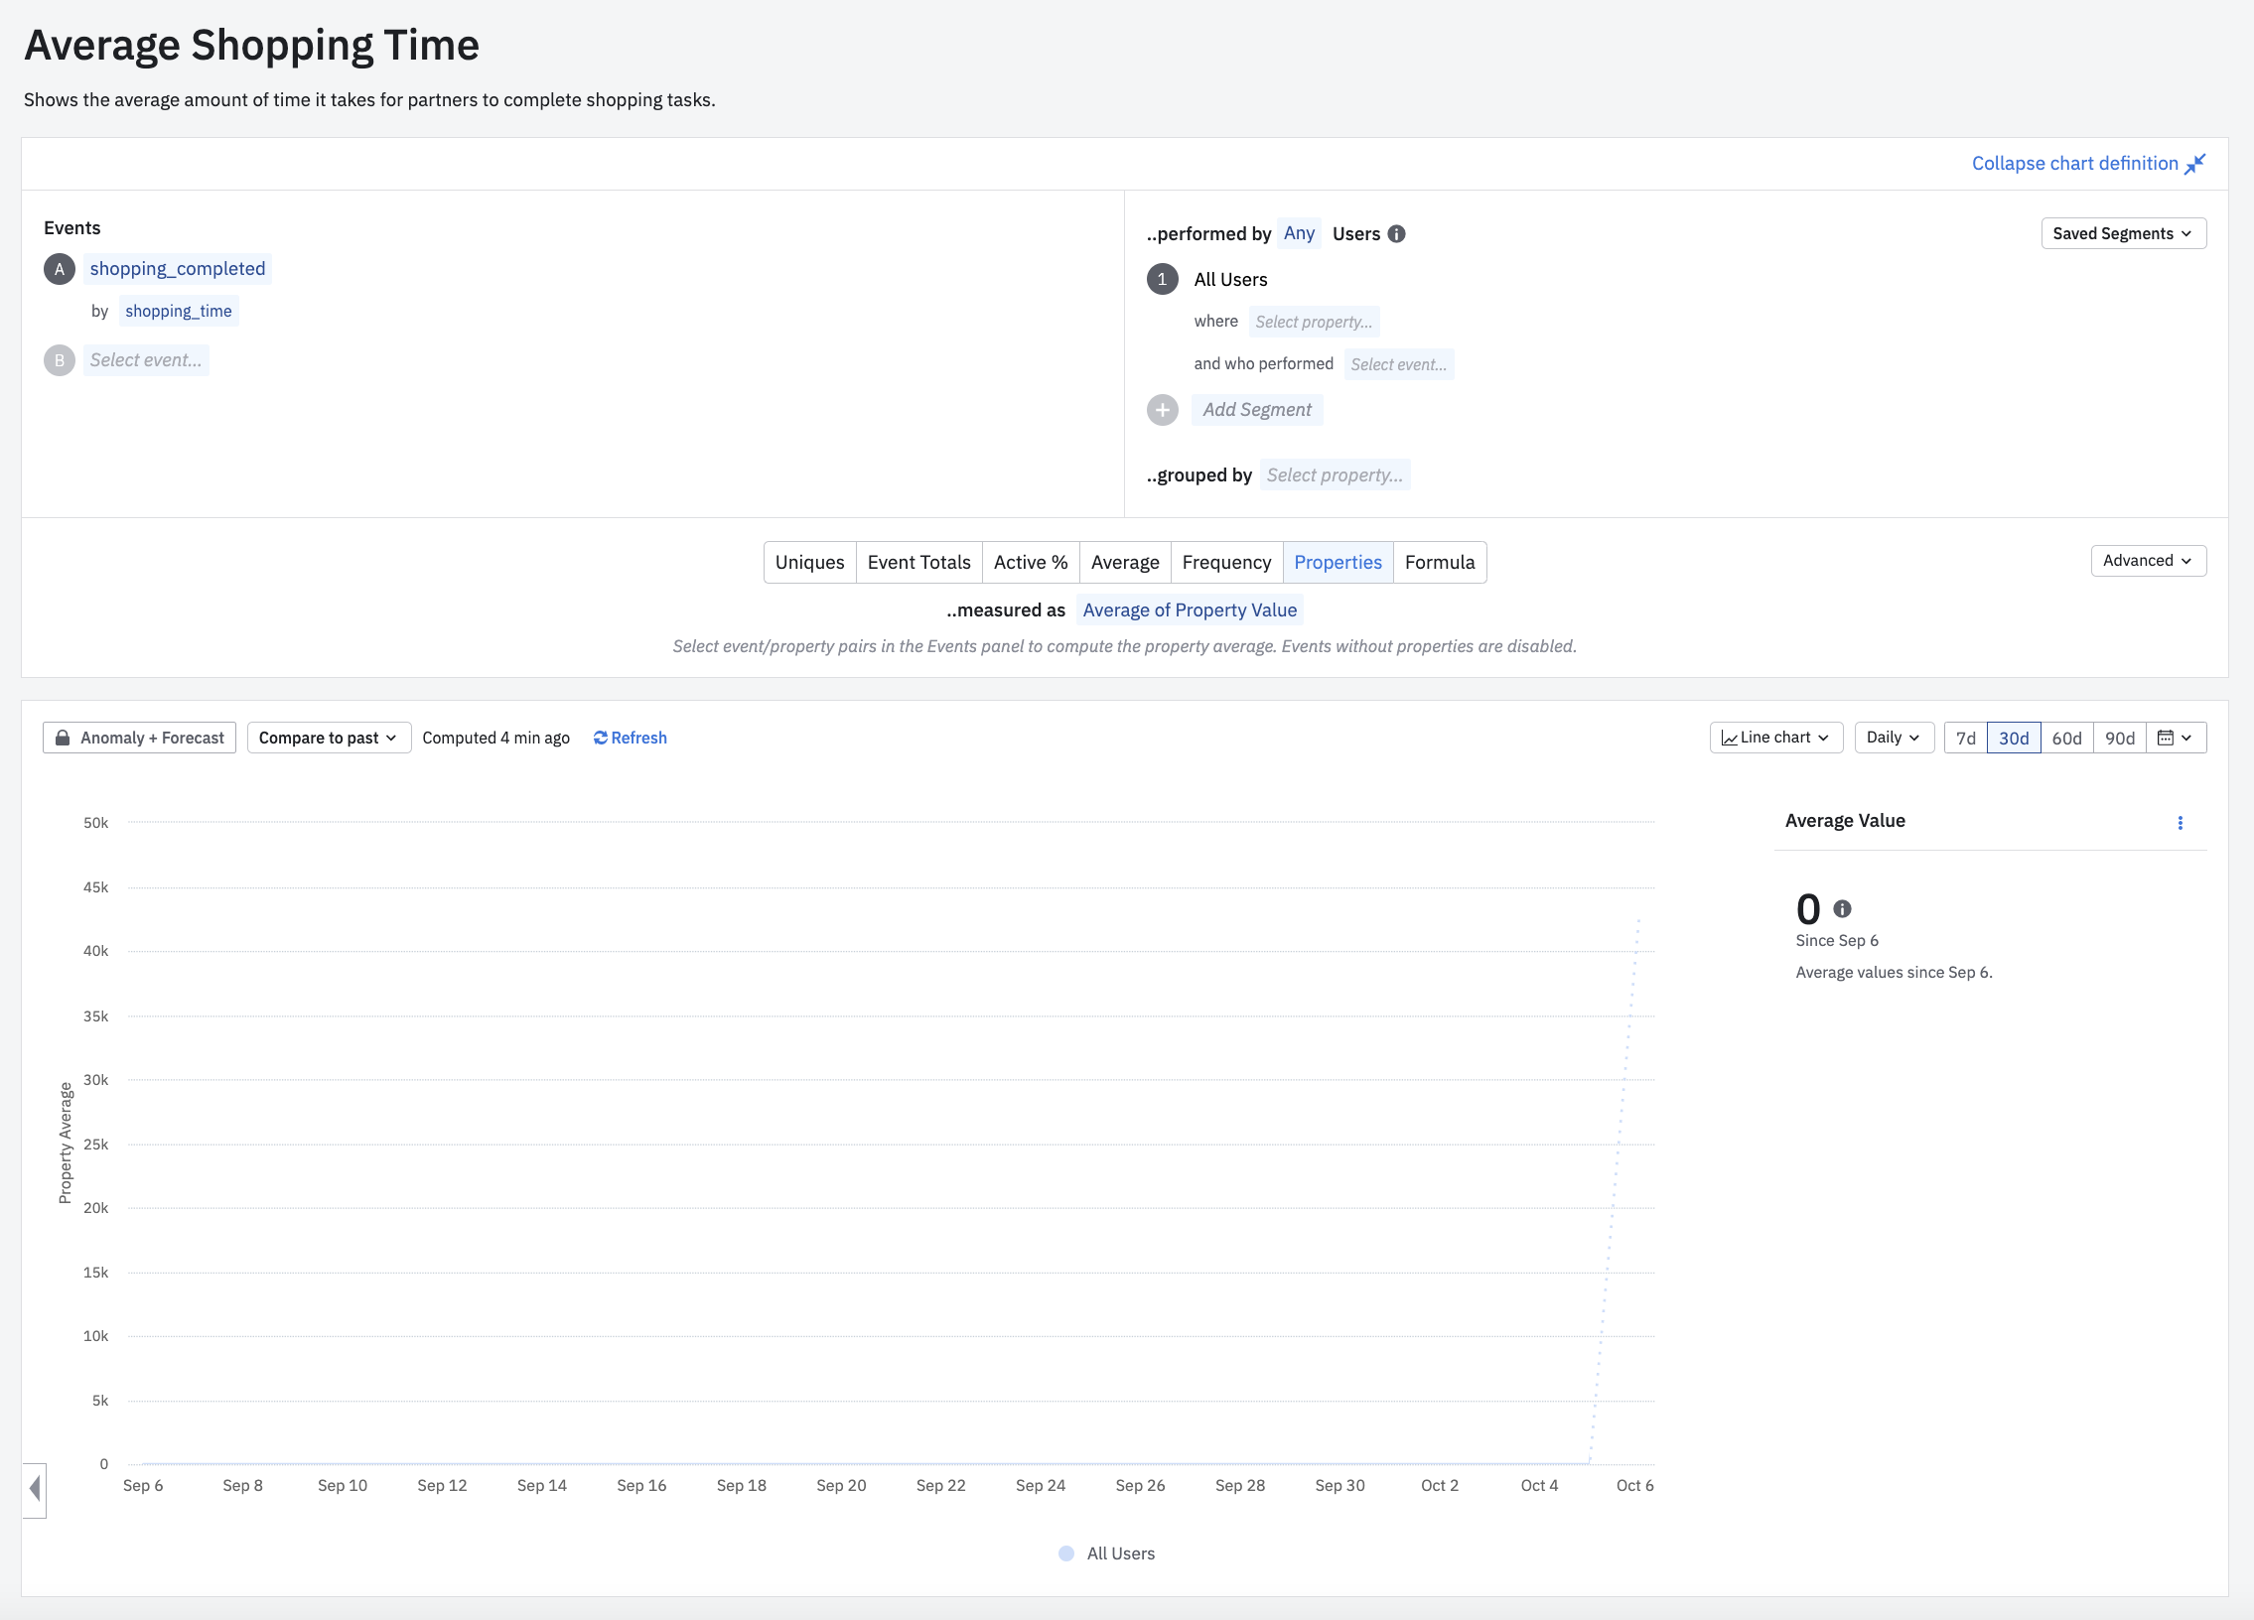Click the collapse chart definition arrows icon
The height and width of the screenshot is (1620, 2254).
2194,164
